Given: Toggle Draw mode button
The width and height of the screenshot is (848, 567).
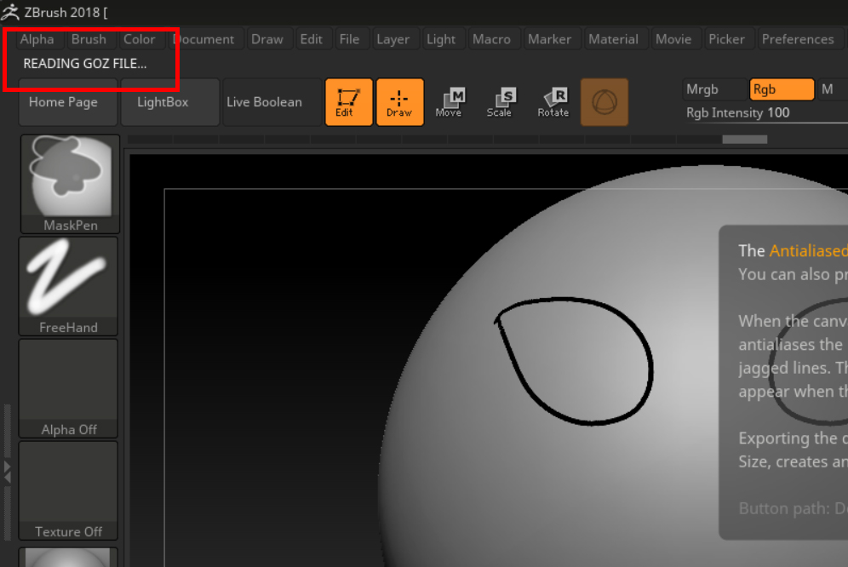Looking at the screenshot, I should [399, 102].
